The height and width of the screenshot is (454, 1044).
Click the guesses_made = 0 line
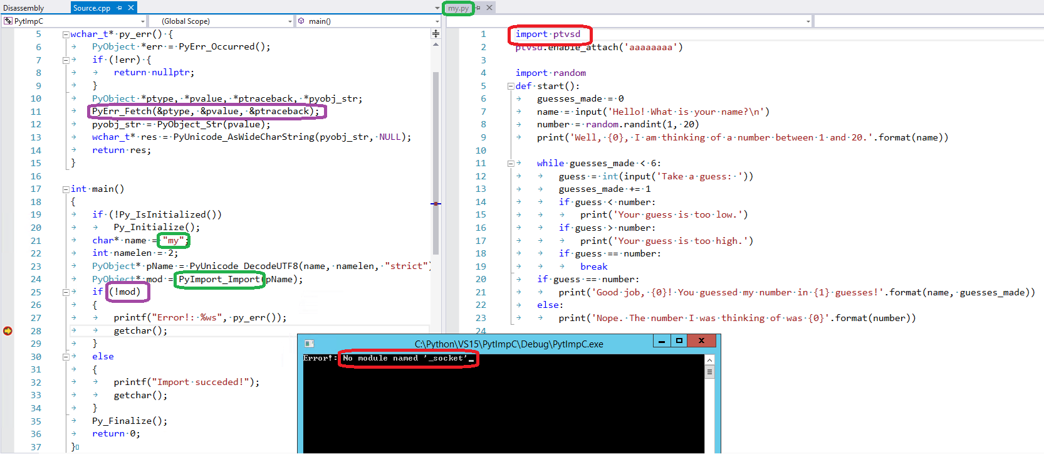(580, 98)
